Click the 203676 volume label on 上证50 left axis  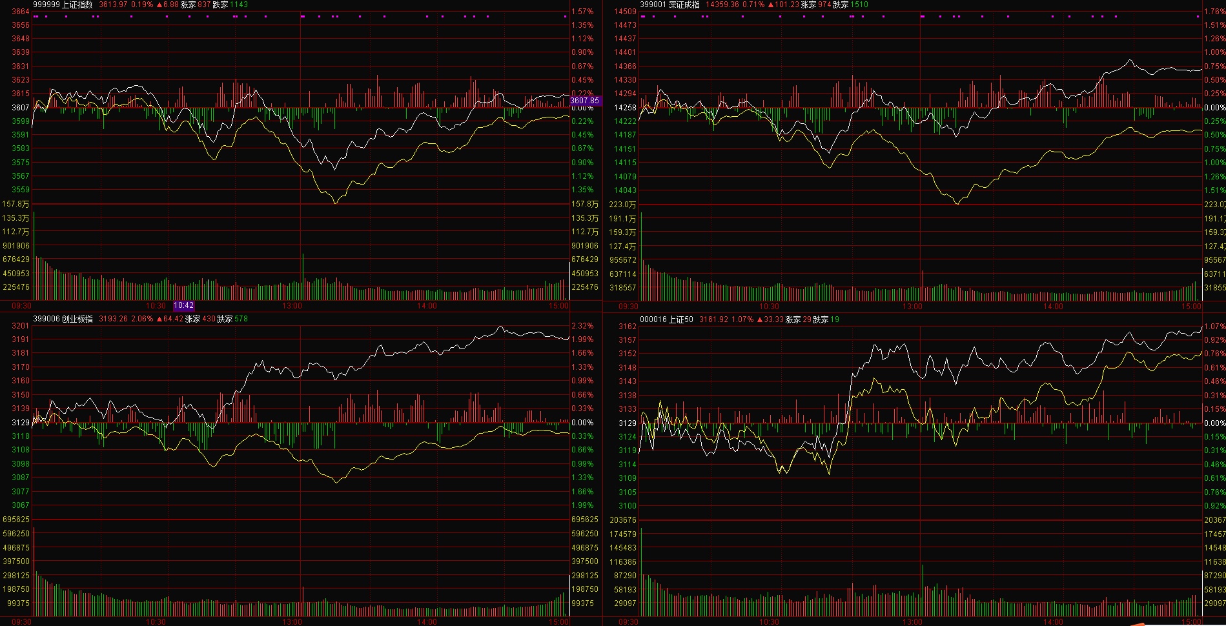(x=623, y=520)
